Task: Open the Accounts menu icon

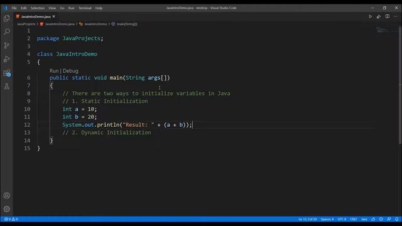Action: (x=7, y=195)
